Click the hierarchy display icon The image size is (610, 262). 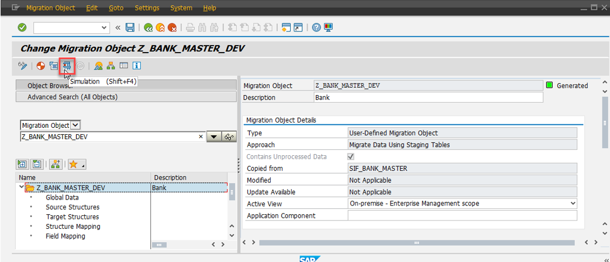(x=111, y=65)
